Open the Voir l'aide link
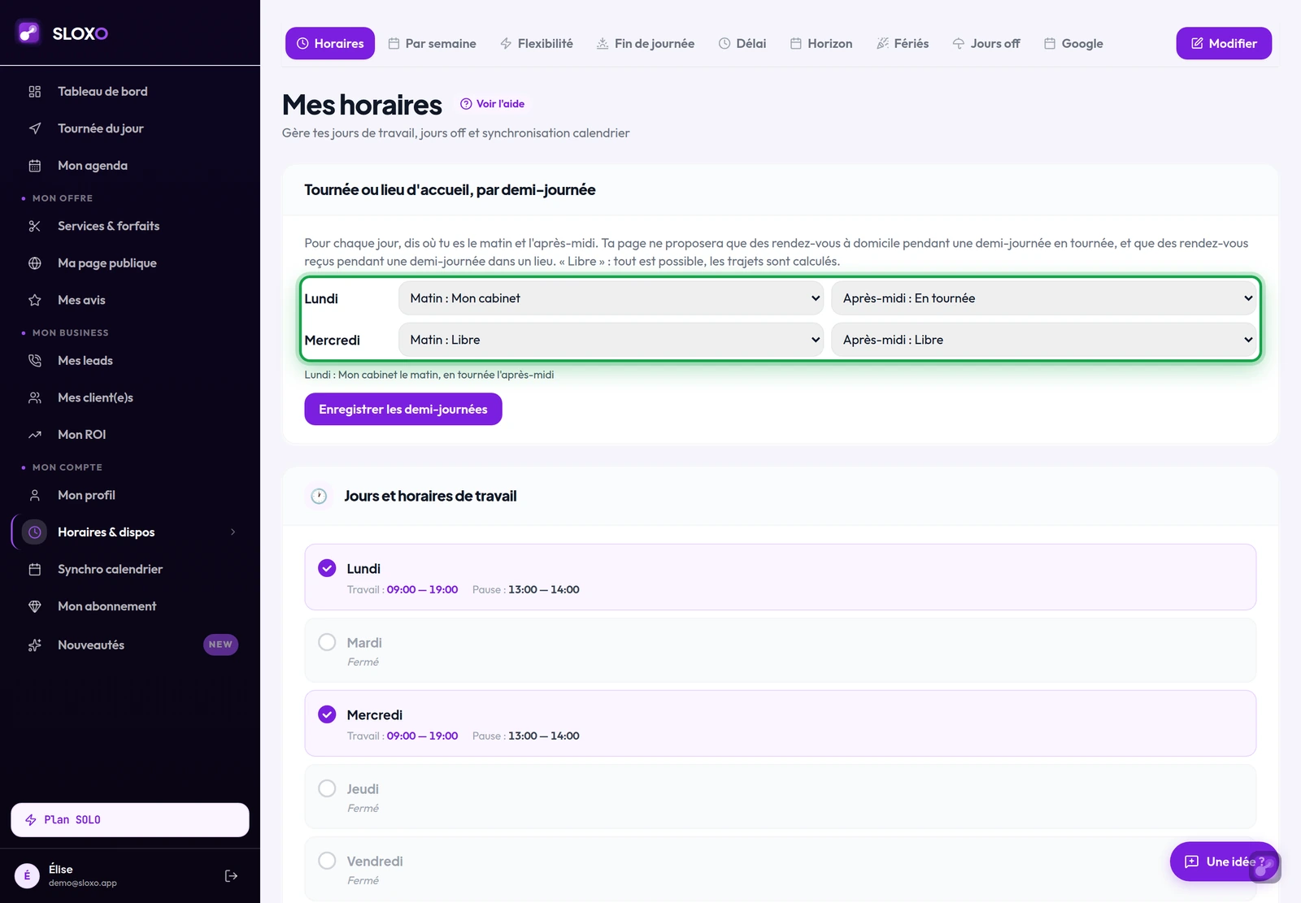1301x903 pixels. [x=493, y=103]
